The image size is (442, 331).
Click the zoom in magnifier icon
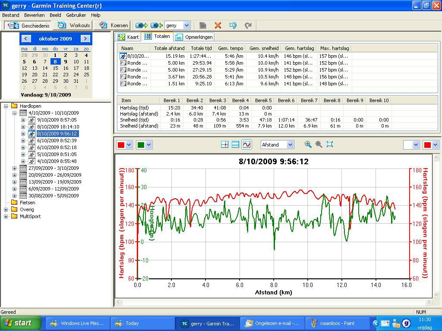308,144
